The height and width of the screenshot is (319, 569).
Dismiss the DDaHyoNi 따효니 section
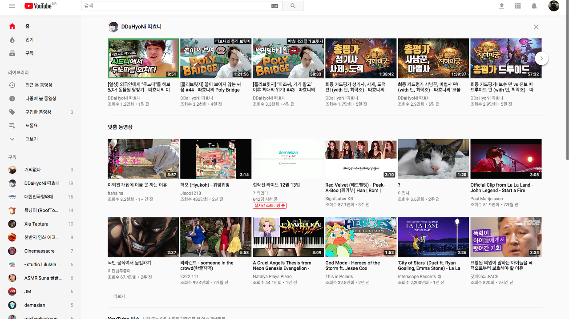(x=536, y=27)
